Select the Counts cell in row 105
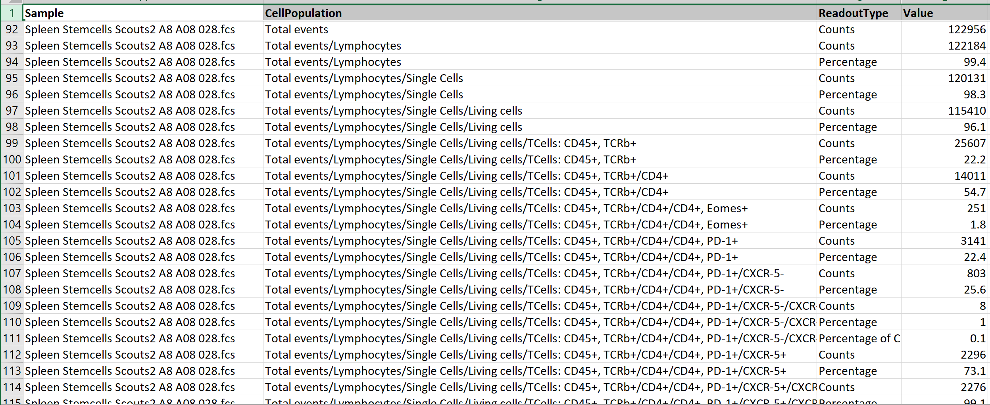The height and width of the screenshot is (405, 990). (x=859, y=241)
